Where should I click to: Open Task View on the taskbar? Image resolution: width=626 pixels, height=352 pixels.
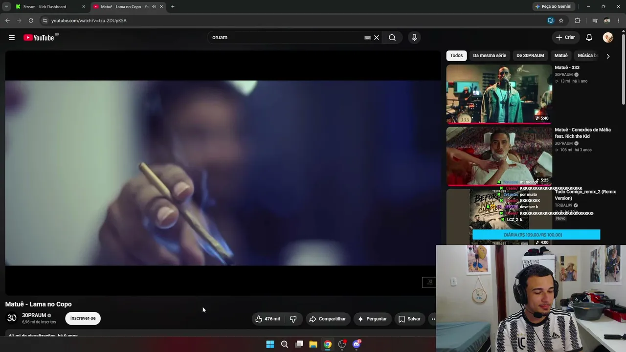299,344
